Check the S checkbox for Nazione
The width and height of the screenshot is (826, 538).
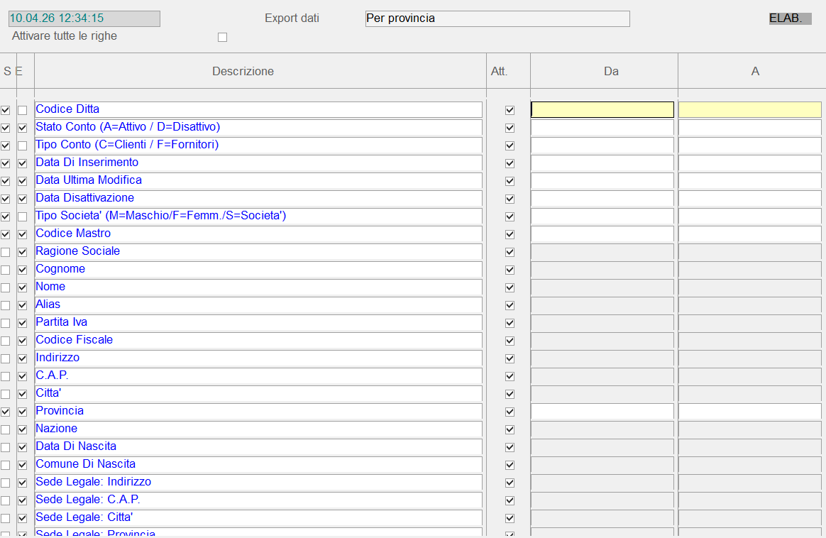[6, 429]
